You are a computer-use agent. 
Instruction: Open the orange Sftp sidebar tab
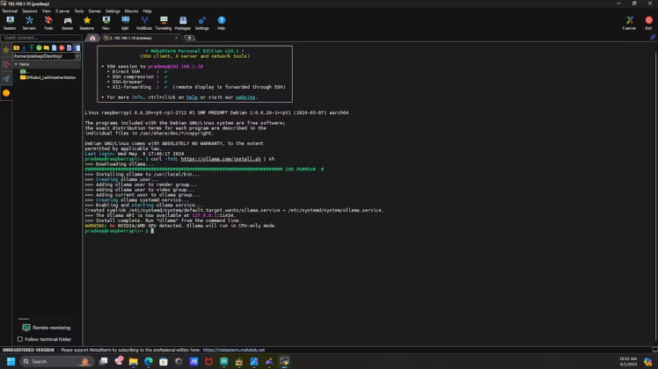[x=6, y=92]
